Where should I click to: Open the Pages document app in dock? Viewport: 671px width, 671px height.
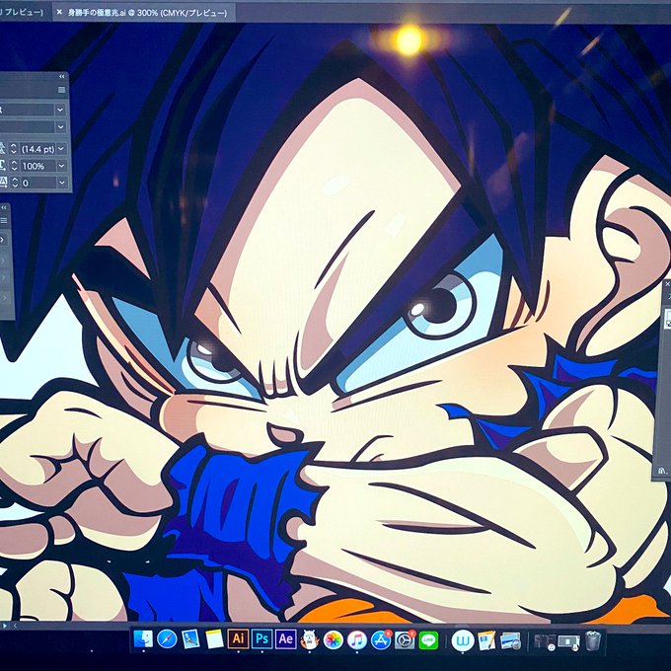point(486,640)
